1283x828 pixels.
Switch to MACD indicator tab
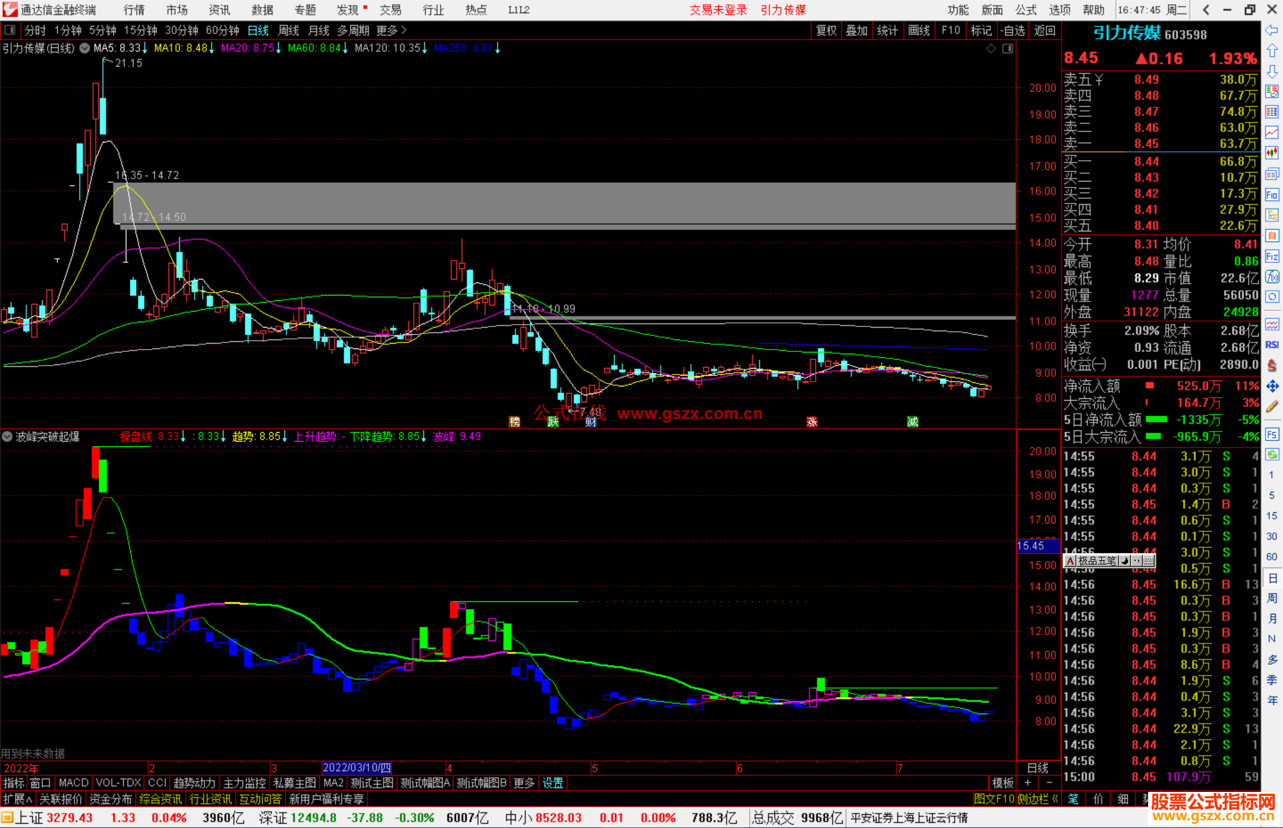pos(74,783)
